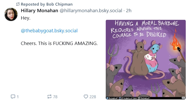Screen dimensions: 190x107
Task: Click the like count 228
Action: (x=92, y=97)
